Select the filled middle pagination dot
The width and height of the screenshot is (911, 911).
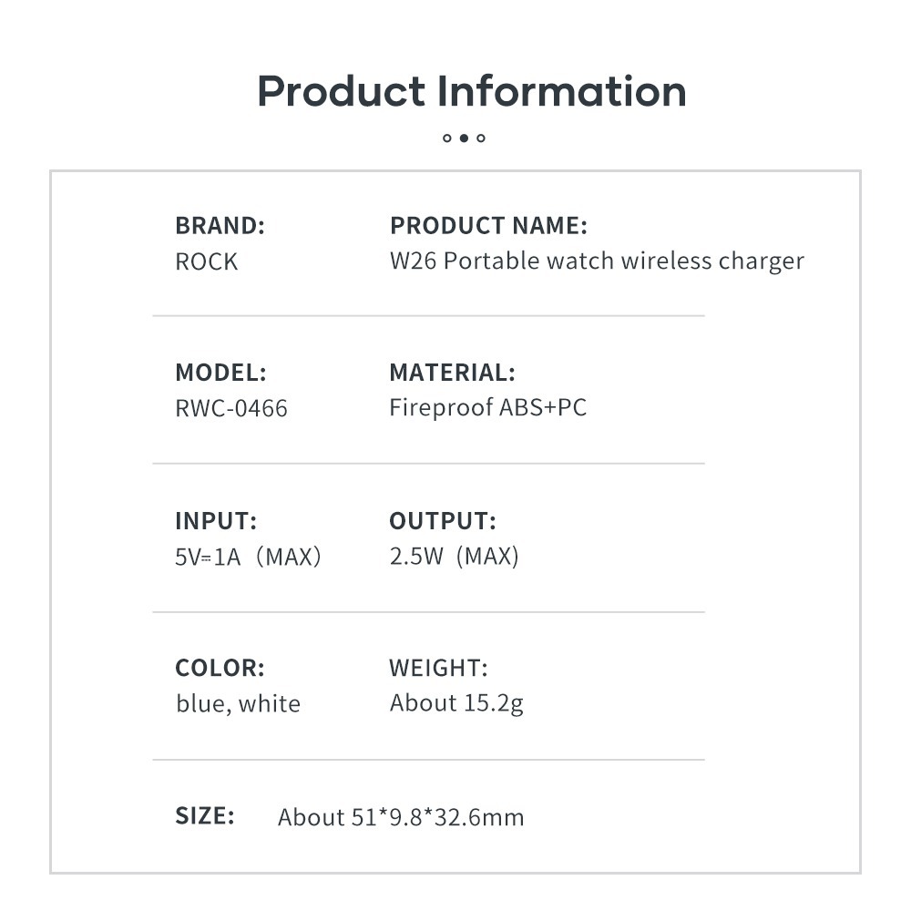pos(464,138)
